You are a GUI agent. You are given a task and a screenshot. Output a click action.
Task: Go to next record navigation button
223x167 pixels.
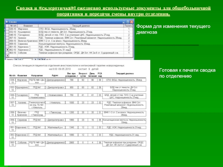click(x=36, y=59)
